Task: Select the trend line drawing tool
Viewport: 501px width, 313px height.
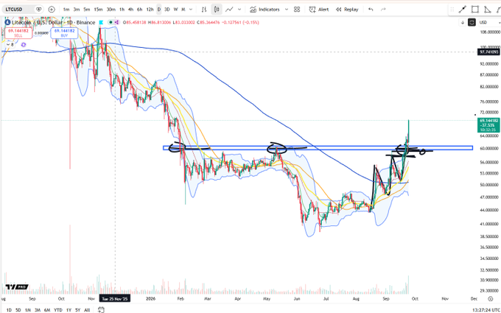Action: pyautogui.click(x=463, y=10)
